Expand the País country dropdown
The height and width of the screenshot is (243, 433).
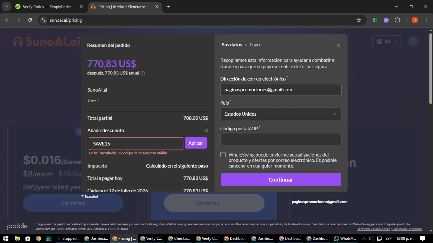tap(281, 114)
